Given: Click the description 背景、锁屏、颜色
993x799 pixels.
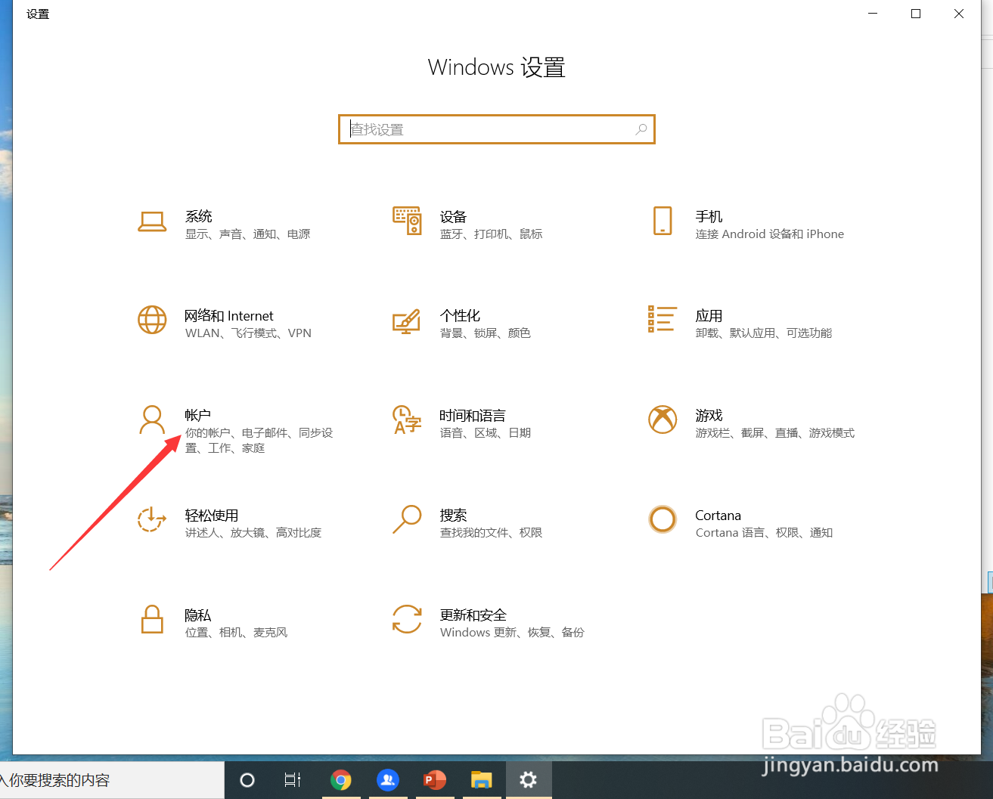Looking at the screenshot, I should tap(486, 333).
